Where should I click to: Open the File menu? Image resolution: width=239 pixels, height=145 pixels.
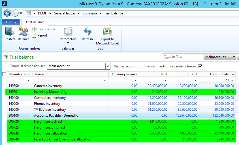click(x=11, y=22)
